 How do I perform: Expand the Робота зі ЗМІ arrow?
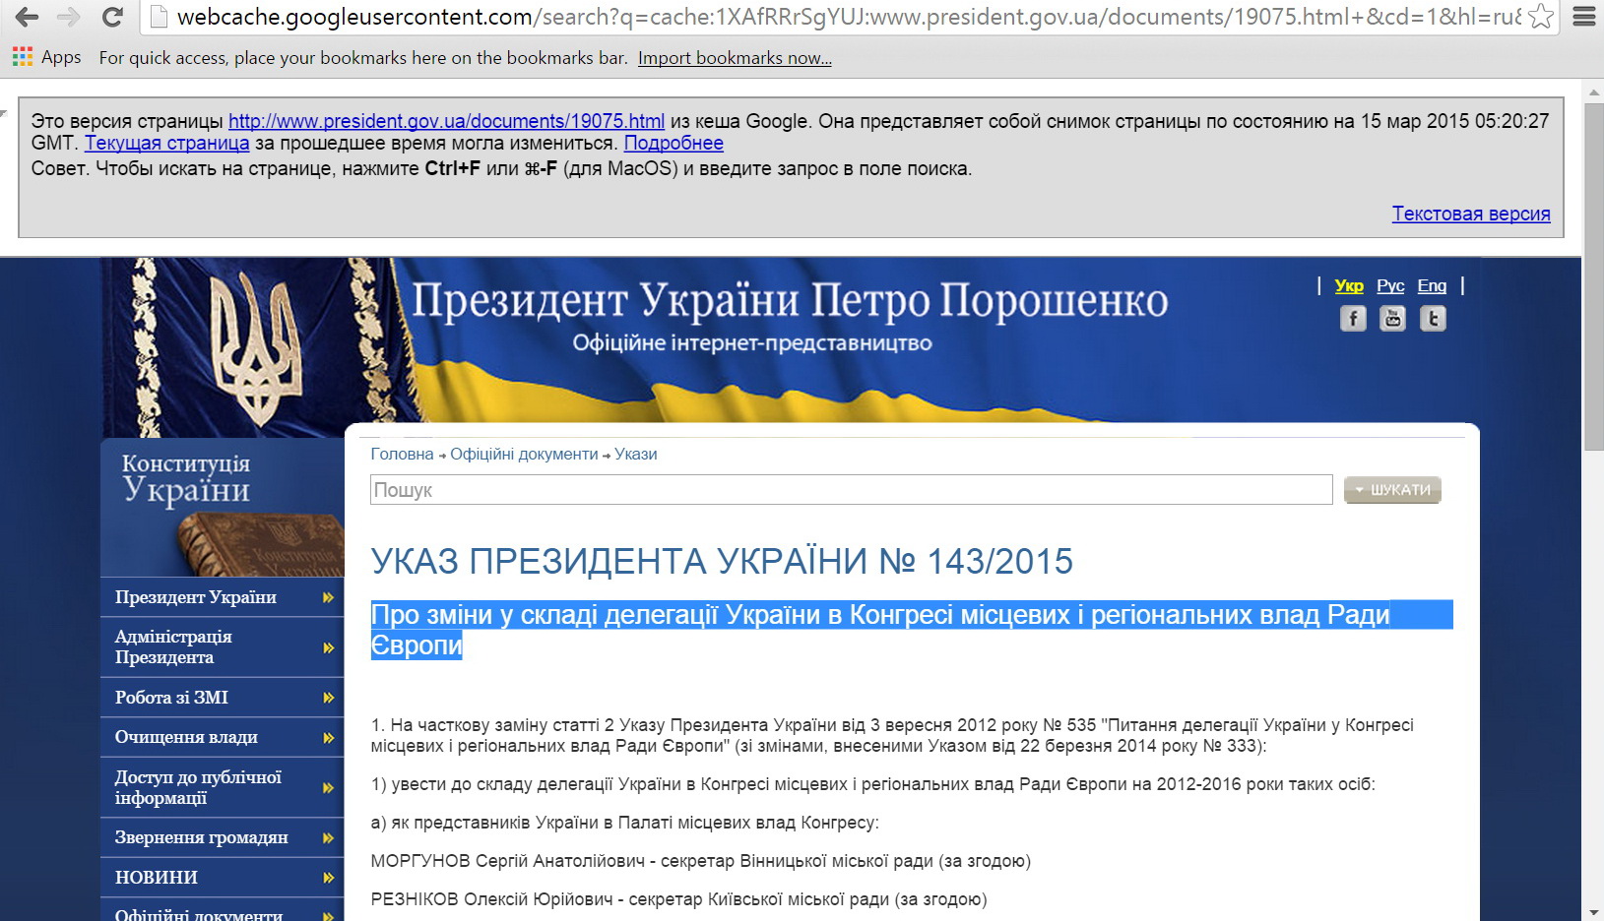[x=328, y=698]
